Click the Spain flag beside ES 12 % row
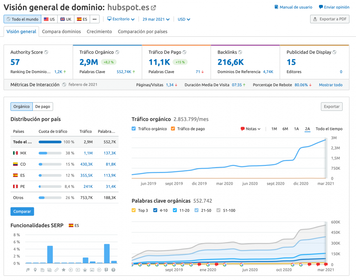This screenshot has height=280, width=356. pyautogui.click(x=16, y=175)
